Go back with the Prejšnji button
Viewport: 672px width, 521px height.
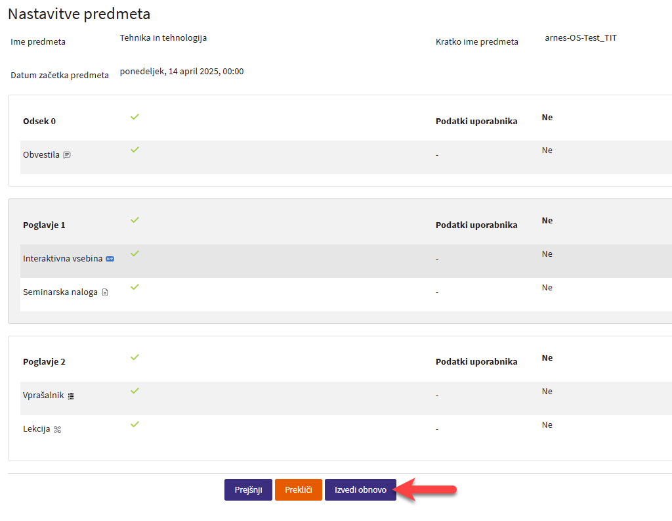pyautogui.click(x=248, y=490)
